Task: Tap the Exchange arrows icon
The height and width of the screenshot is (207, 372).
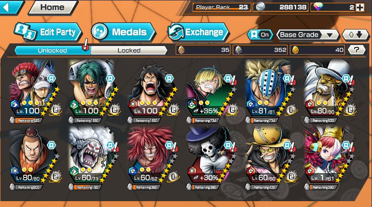Action: (x=176, y=32)
